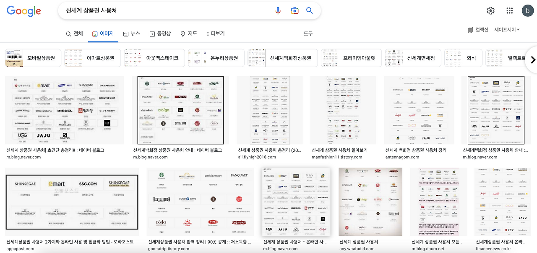Open link '신세계 상품권 사용처 알아보기'

[x=339, y=150]
